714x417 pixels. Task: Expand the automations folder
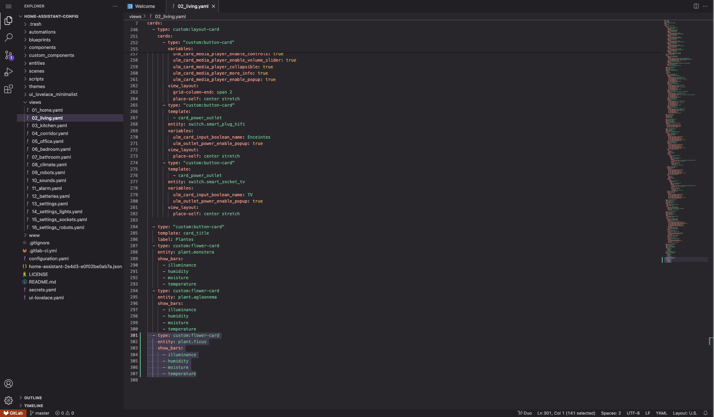pos(42,32)
